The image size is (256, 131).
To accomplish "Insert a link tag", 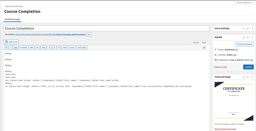I will point(15,47).
